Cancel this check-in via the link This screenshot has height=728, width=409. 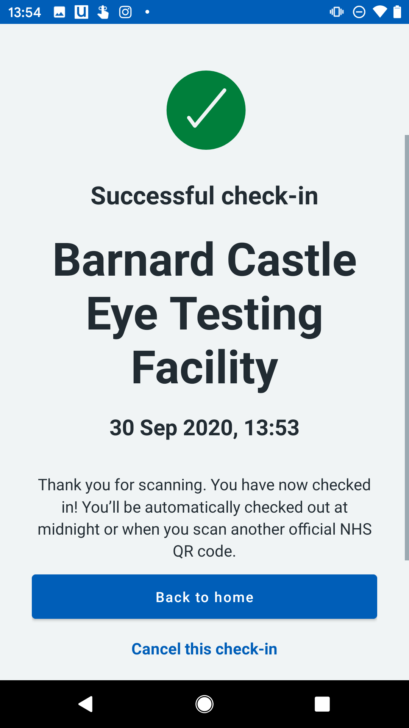204,649
